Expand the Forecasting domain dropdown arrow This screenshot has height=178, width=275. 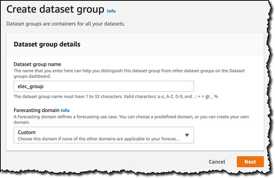[187, 135]
